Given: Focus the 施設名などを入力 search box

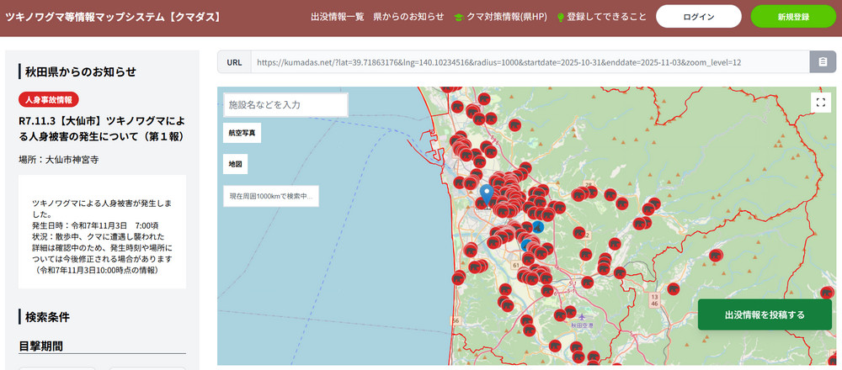Looking at the screenshot, I should tap(285, 105).
